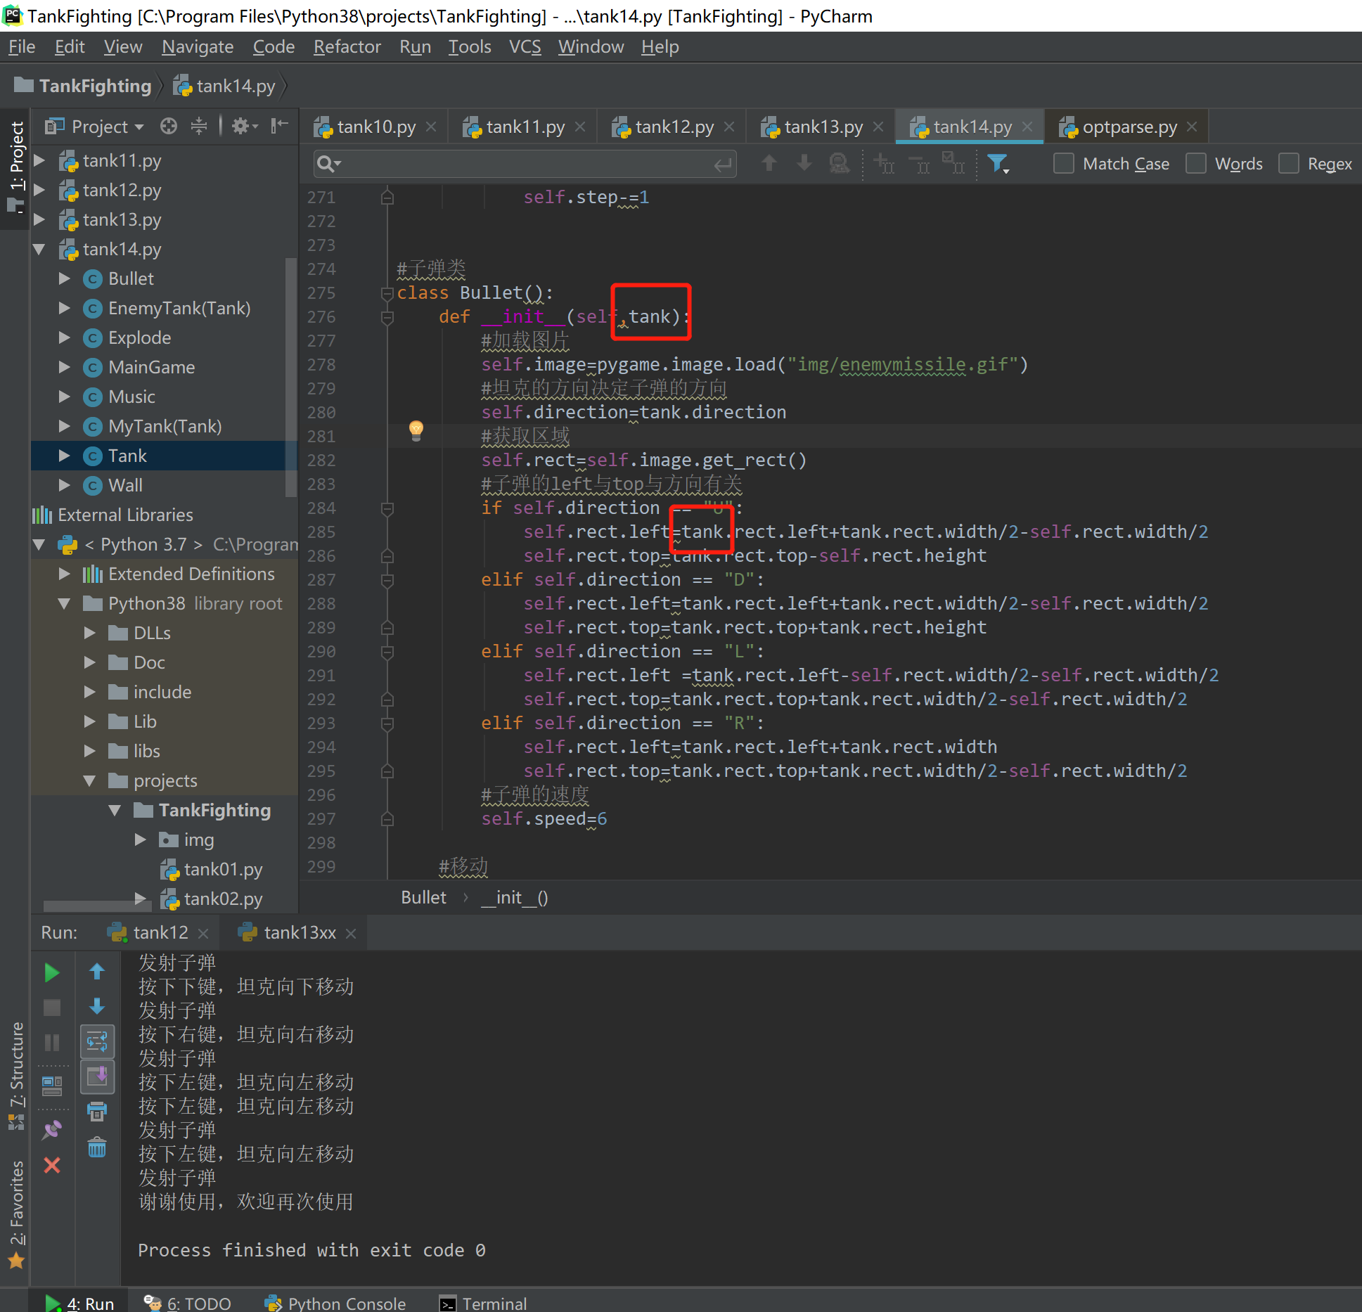1362x1312 pixels.
Task: Close the tank14.py editor tab
Action: (1027, 127)
